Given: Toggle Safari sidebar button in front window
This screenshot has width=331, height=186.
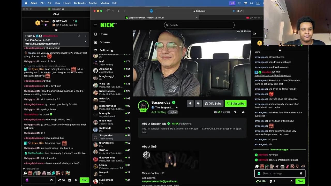Looking at the screenshot, I should click(x=108, y=11).
